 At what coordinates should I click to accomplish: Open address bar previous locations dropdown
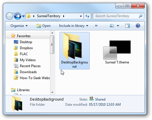(x=81, y=16)
